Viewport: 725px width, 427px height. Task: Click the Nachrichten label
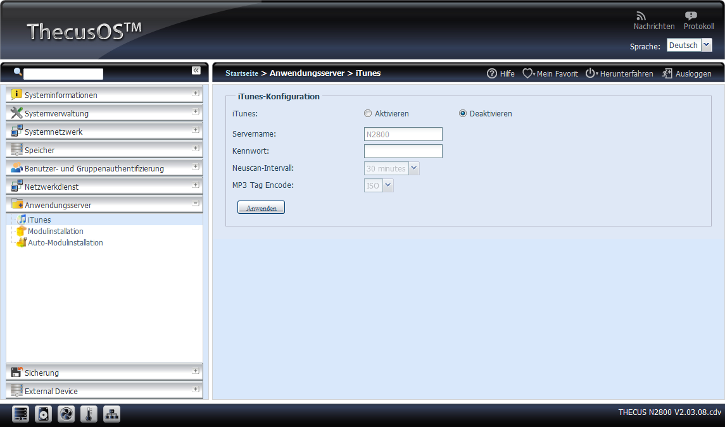654,27
